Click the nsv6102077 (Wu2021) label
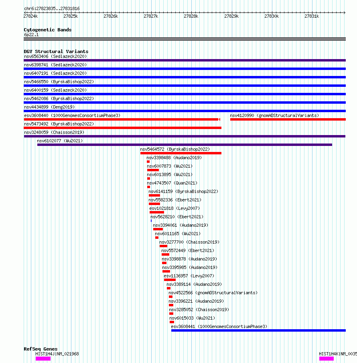The width and height of the screenshot is (357, 363). [x=60, y=141]
